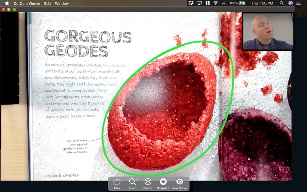Open Spotlight search

(x=281, y=3)
